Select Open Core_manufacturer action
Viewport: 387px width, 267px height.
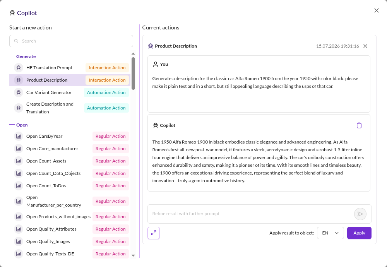(x=70, y=149)
